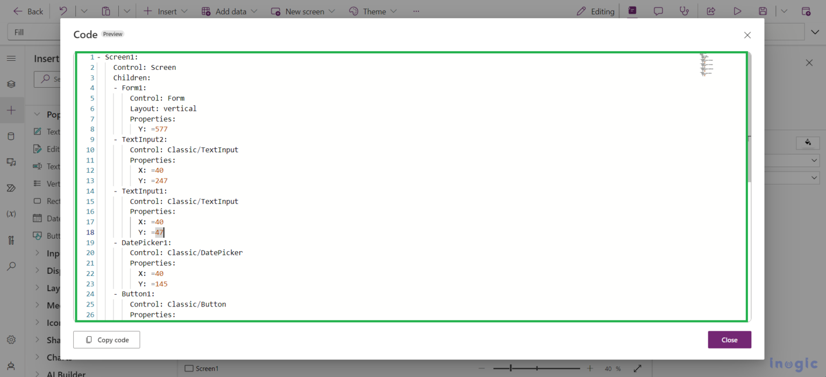This screenshot has height=377, width=826.
Task: Click the zoom out minus button
Action: click(x=481, y=368)
